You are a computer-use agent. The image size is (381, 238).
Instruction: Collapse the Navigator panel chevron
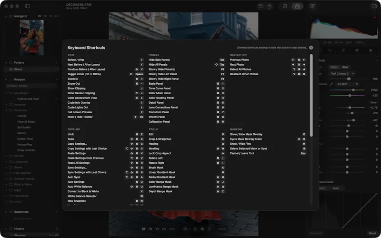[x=6, y=16]
